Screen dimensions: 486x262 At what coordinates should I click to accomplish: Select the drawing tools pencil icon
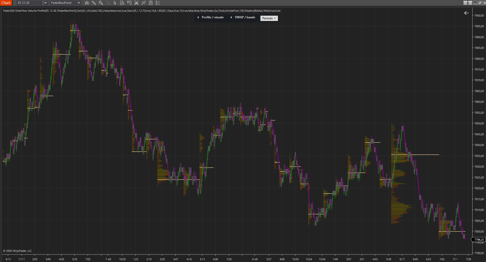coord(94,3)
